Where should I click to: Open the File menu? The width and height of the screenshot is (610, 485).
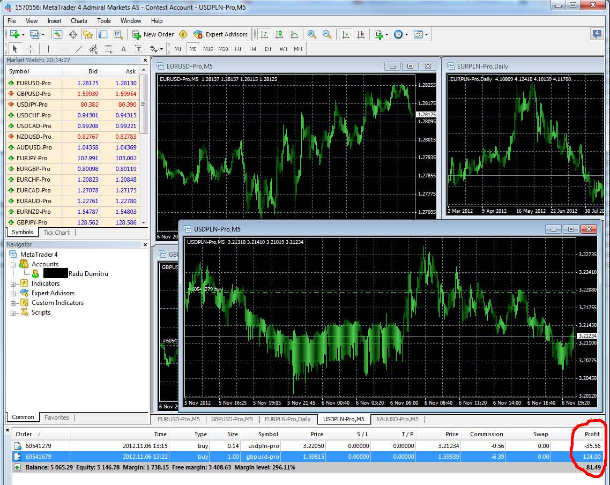(x=12, y=20)
